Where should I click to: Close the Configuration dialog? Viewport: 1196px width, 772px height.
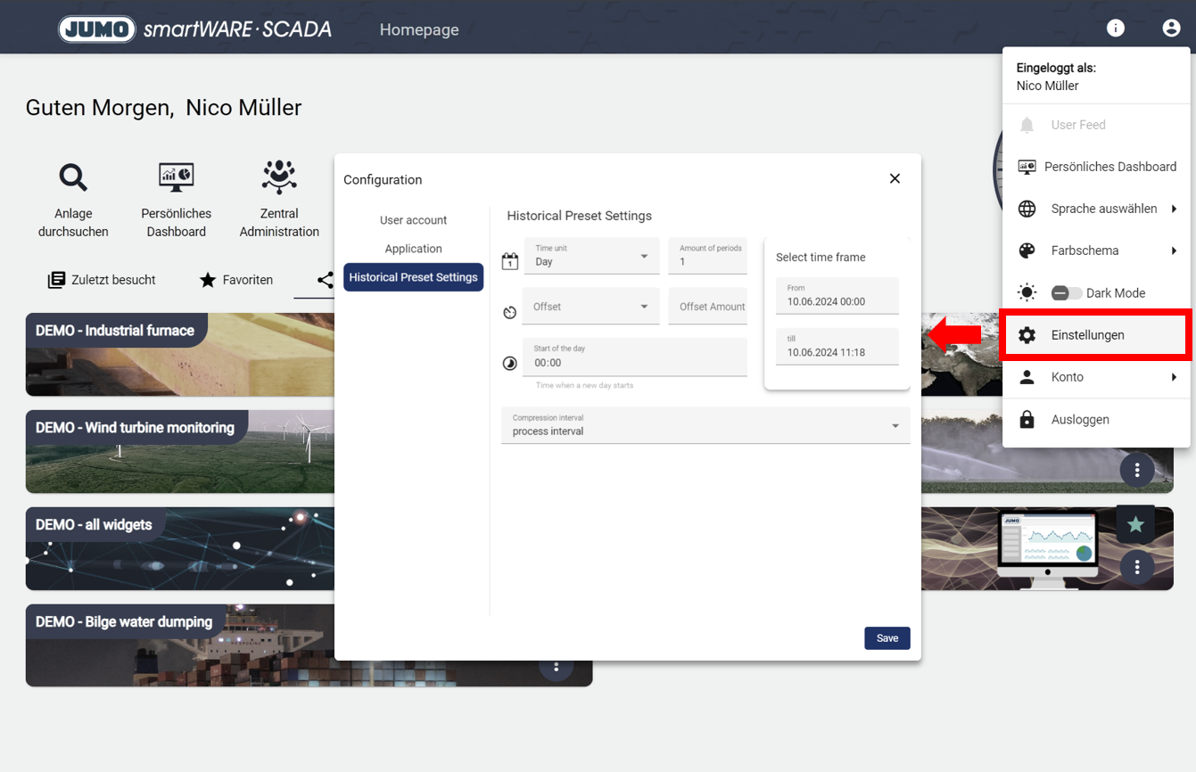895,179
